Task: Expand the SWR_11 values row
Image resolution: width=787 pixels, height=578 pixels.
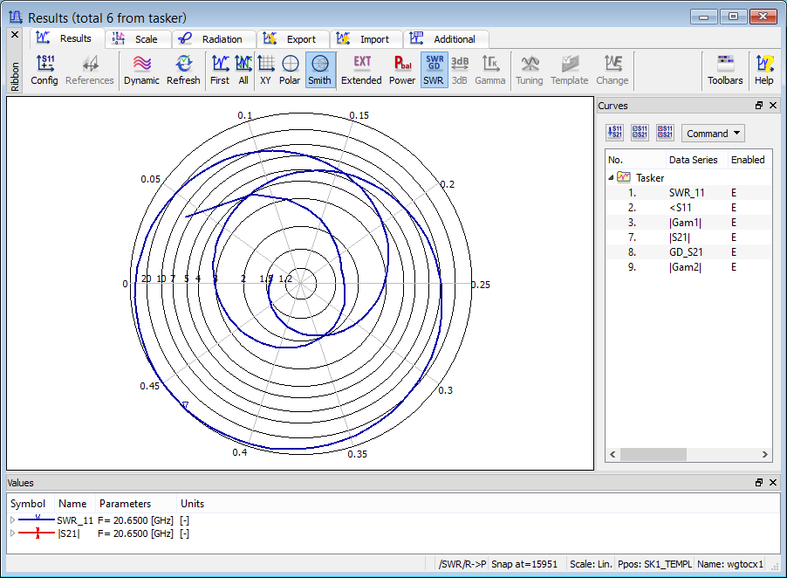Action: click(12, 520)
